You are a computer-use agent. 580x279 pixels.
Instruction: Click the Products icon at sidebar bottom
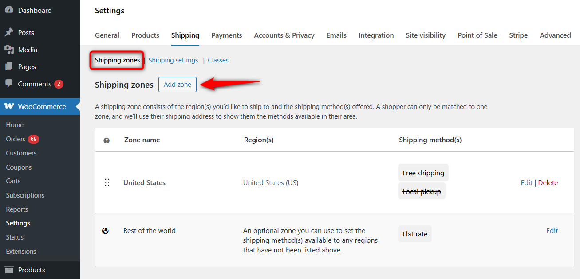[9, 270]
